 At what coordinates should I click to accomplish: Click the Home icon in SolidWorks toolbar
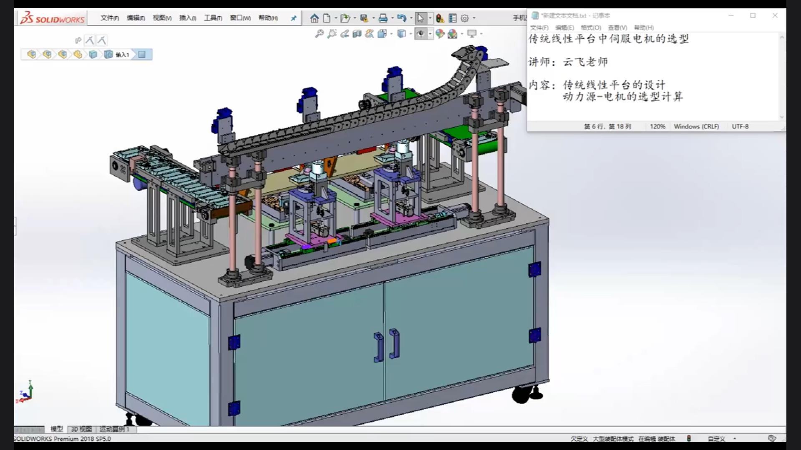point(315,18)
